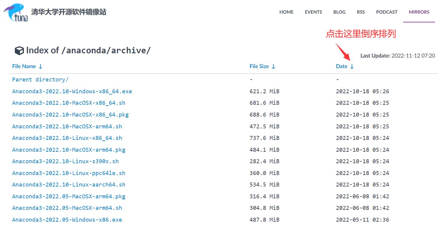The image size is (438, 228).
Task: Sort by File Size column
Action: coord(262,66)
